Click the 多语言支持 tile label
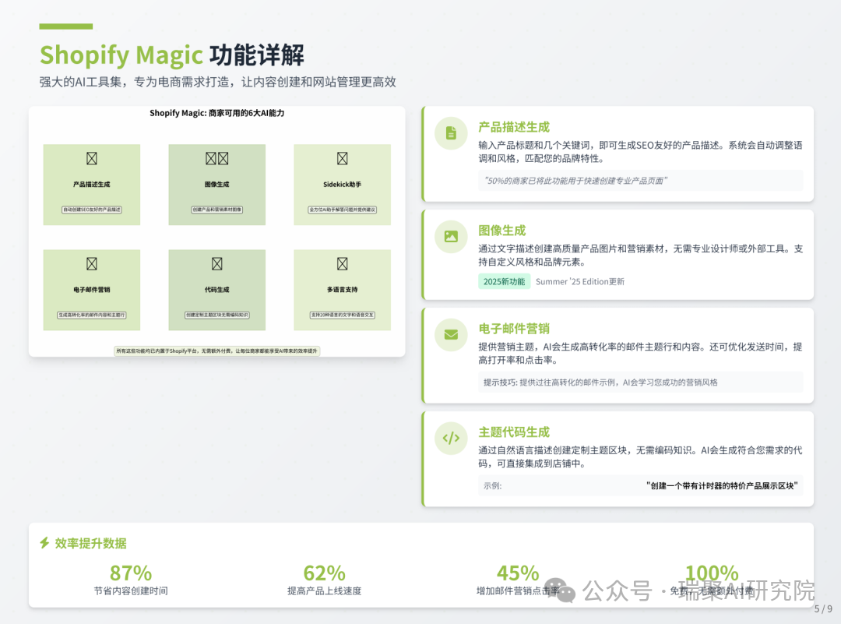The image size is (841, 624). pyautogui.click(x=342, y=290)
